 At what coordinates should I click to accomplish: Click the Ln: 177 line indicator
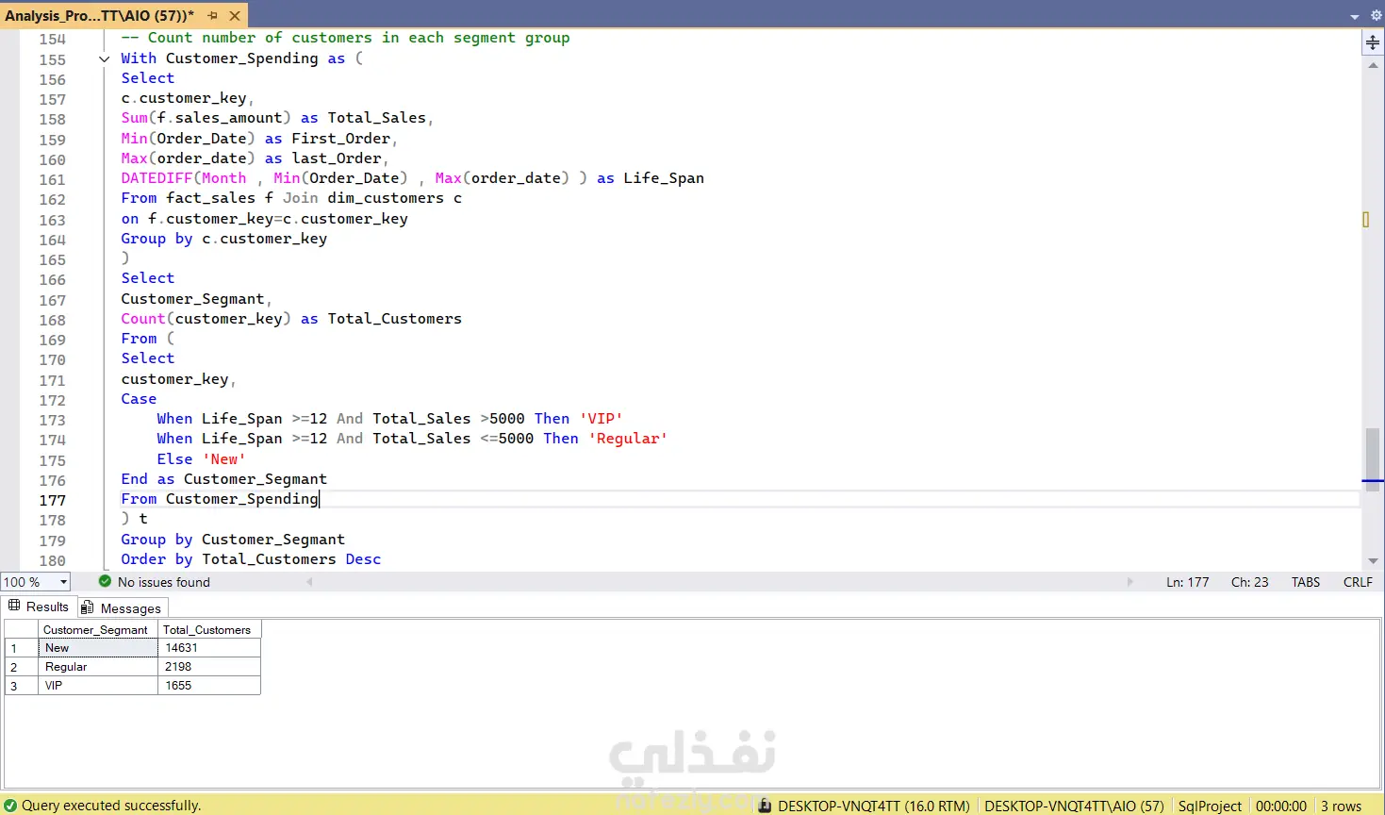pyautogui.click(x=1187, y=582)
